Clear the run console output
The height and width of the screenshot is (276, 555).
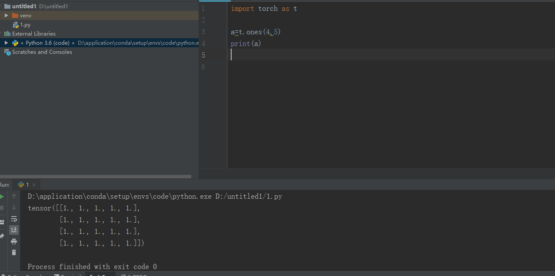point(13,253)
